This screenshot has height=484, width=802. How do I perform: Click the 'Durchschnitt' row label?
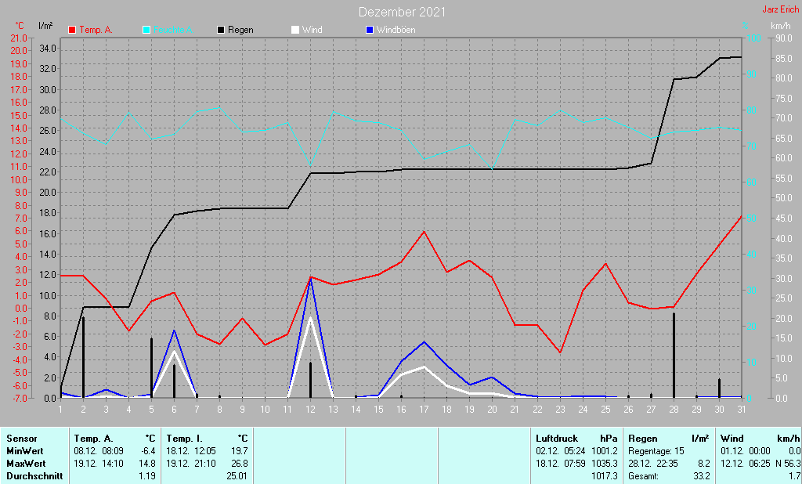coord(34,476)
